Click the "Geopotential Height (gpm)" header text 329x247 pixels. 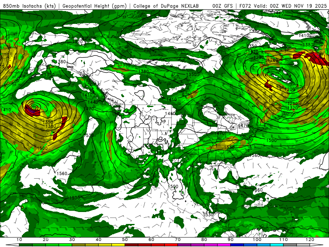pyautogui.click(x=95, y=6)
